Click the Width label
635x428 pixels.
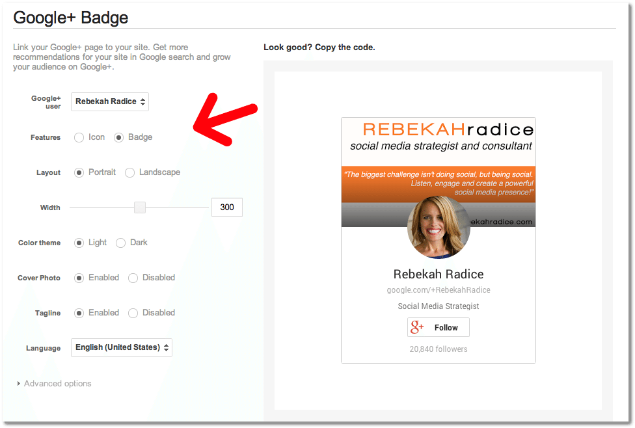(x=50, y=207)
